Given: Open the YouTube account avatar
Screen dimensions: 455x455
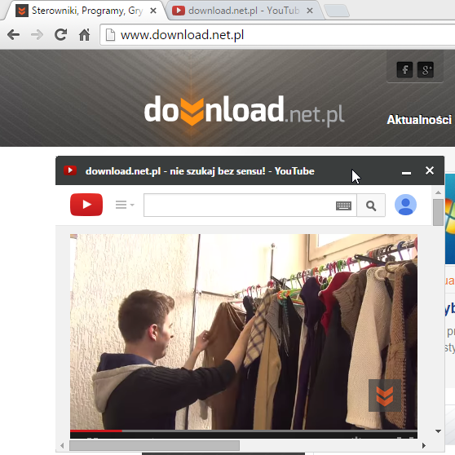Looking at the screenshot, I should [x=405, y=205].
